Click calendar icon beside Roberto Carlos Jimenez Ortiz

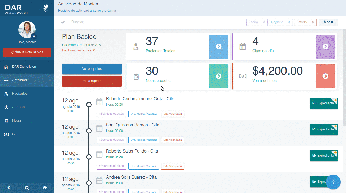point(99,102)
